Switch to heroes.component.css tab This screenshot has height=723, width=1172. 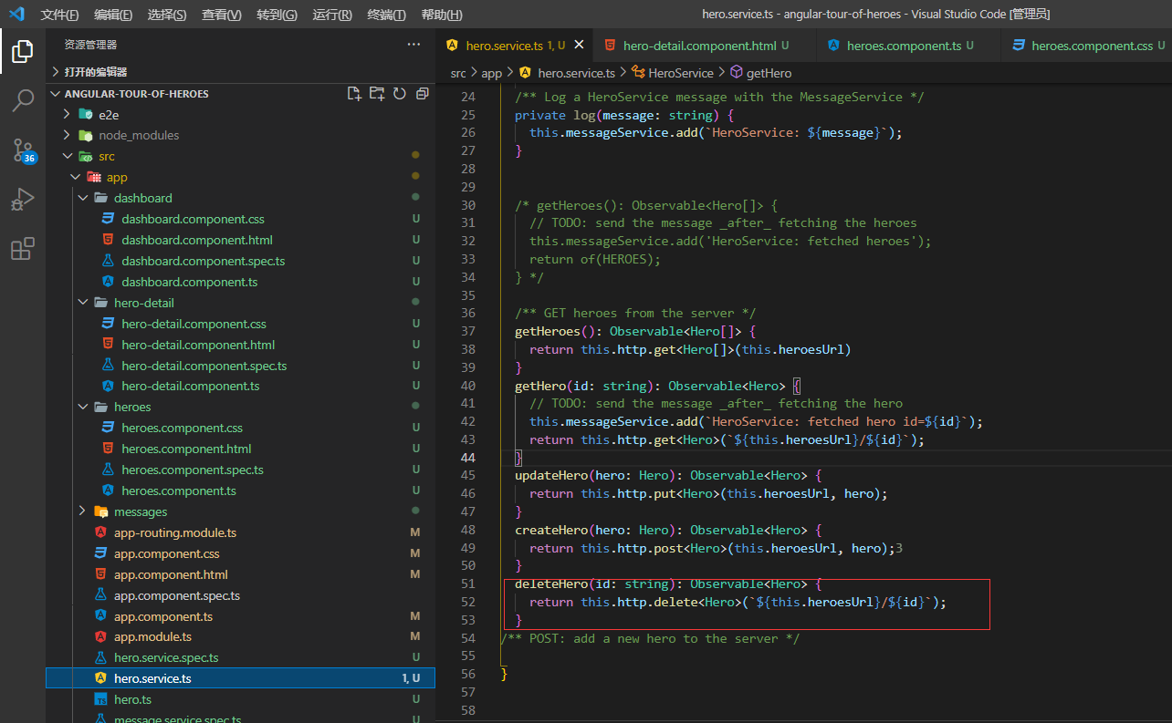click(x=1086, y=46)
